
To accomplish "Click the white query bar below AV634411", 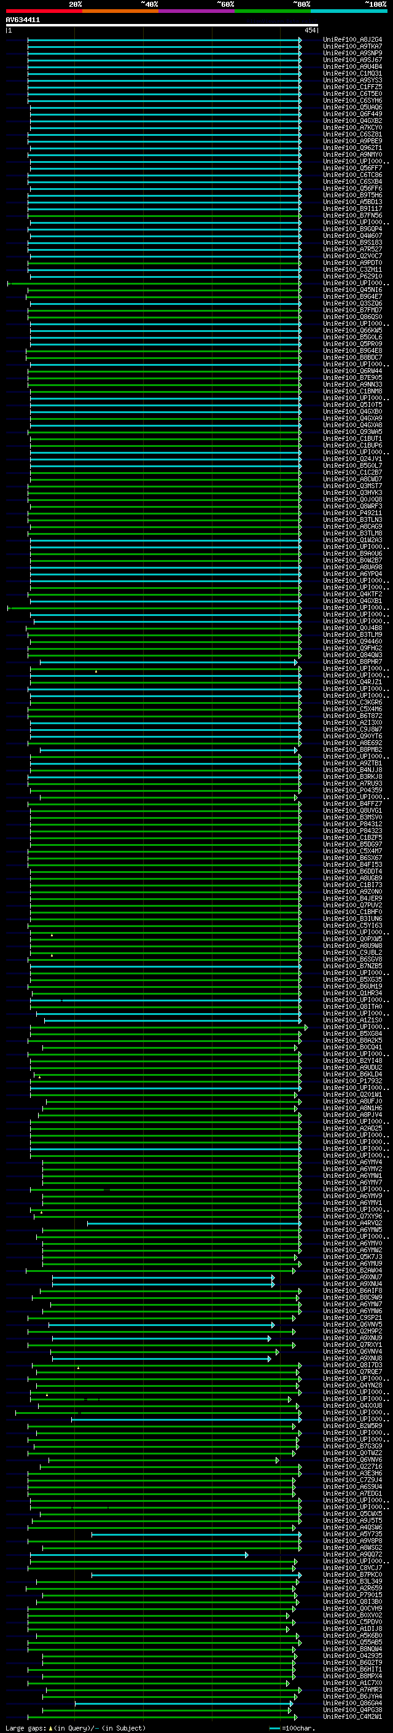I will pyautogui.click(x=162, y=25).
